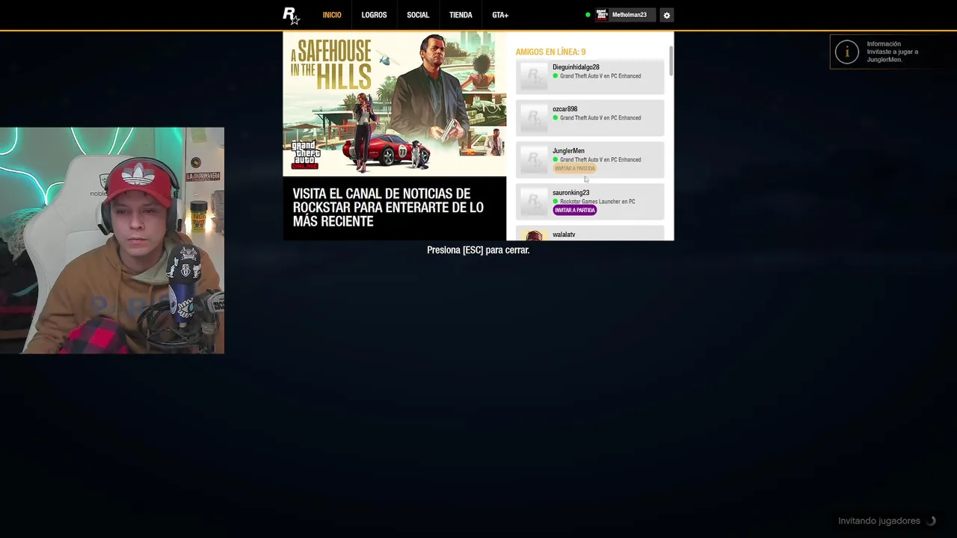Viewport: 957px width, 538px height.
Task: Click the information icon in the notification
Action: [x=847, y=52]
